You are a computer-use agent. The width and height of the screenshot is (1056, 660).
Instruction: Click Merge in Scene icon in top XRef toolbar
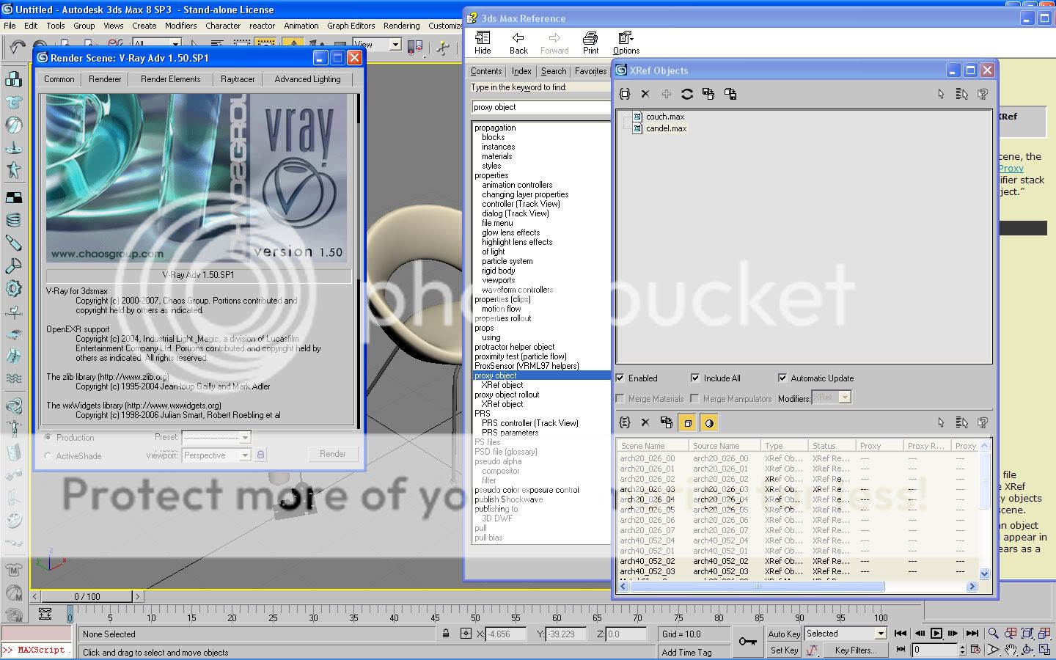(x=708, y=94)
